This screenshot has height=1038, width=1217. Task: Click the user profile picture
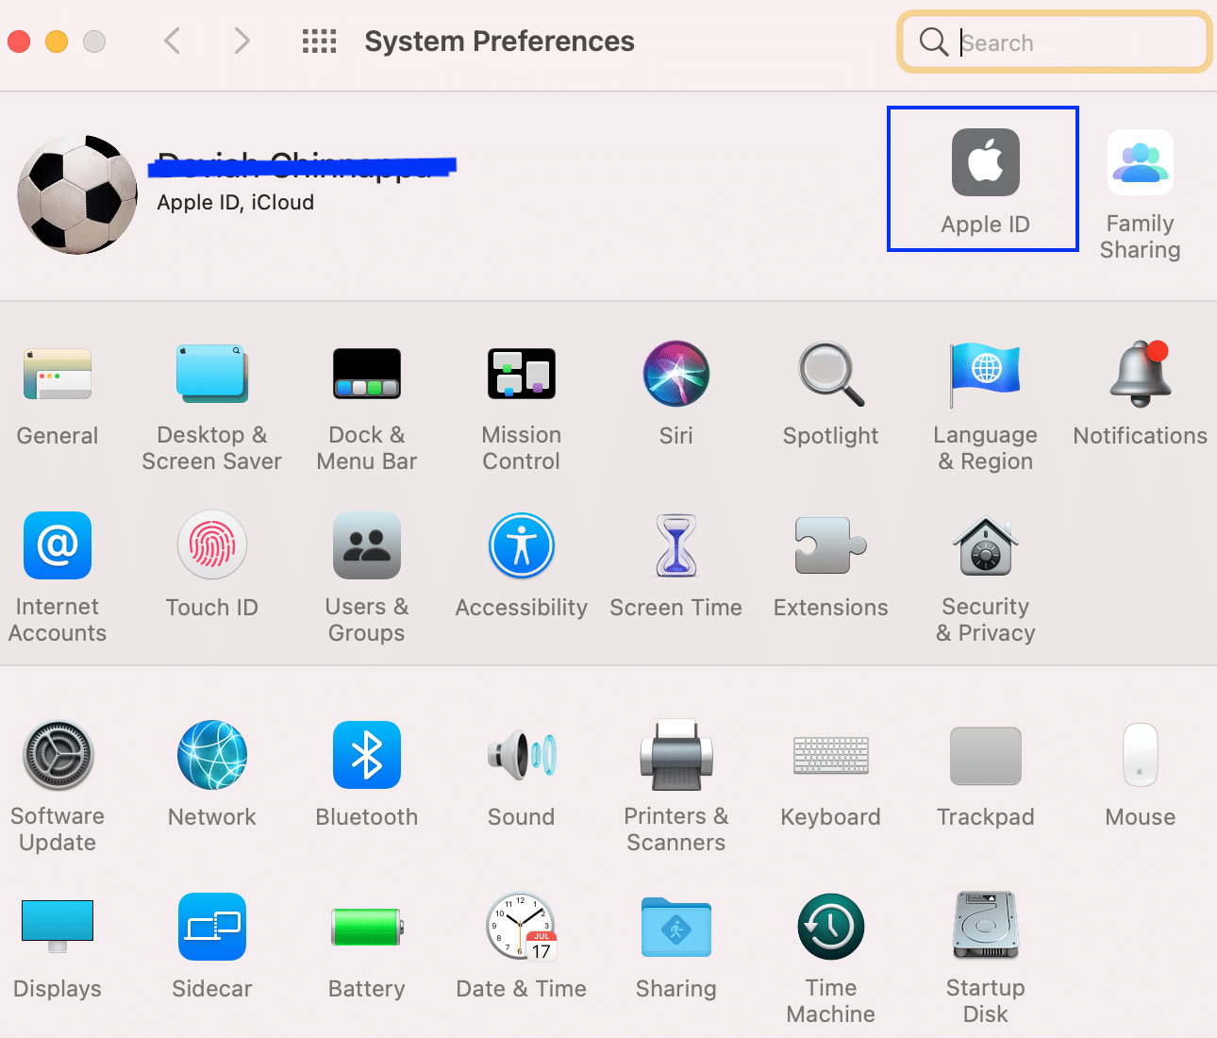[76, 193]
